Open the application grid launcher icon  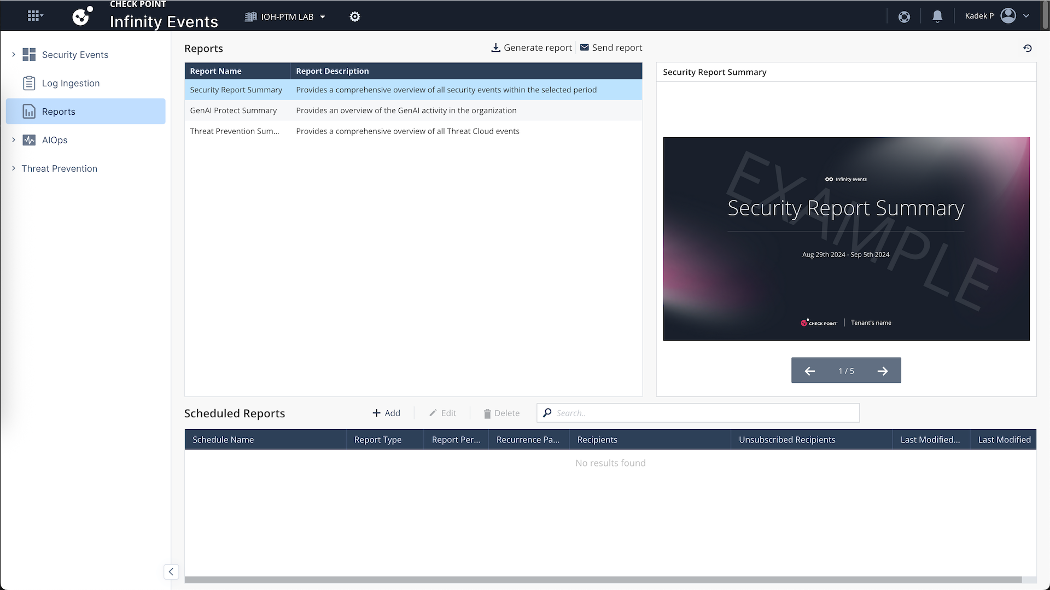tap(34, 16)
